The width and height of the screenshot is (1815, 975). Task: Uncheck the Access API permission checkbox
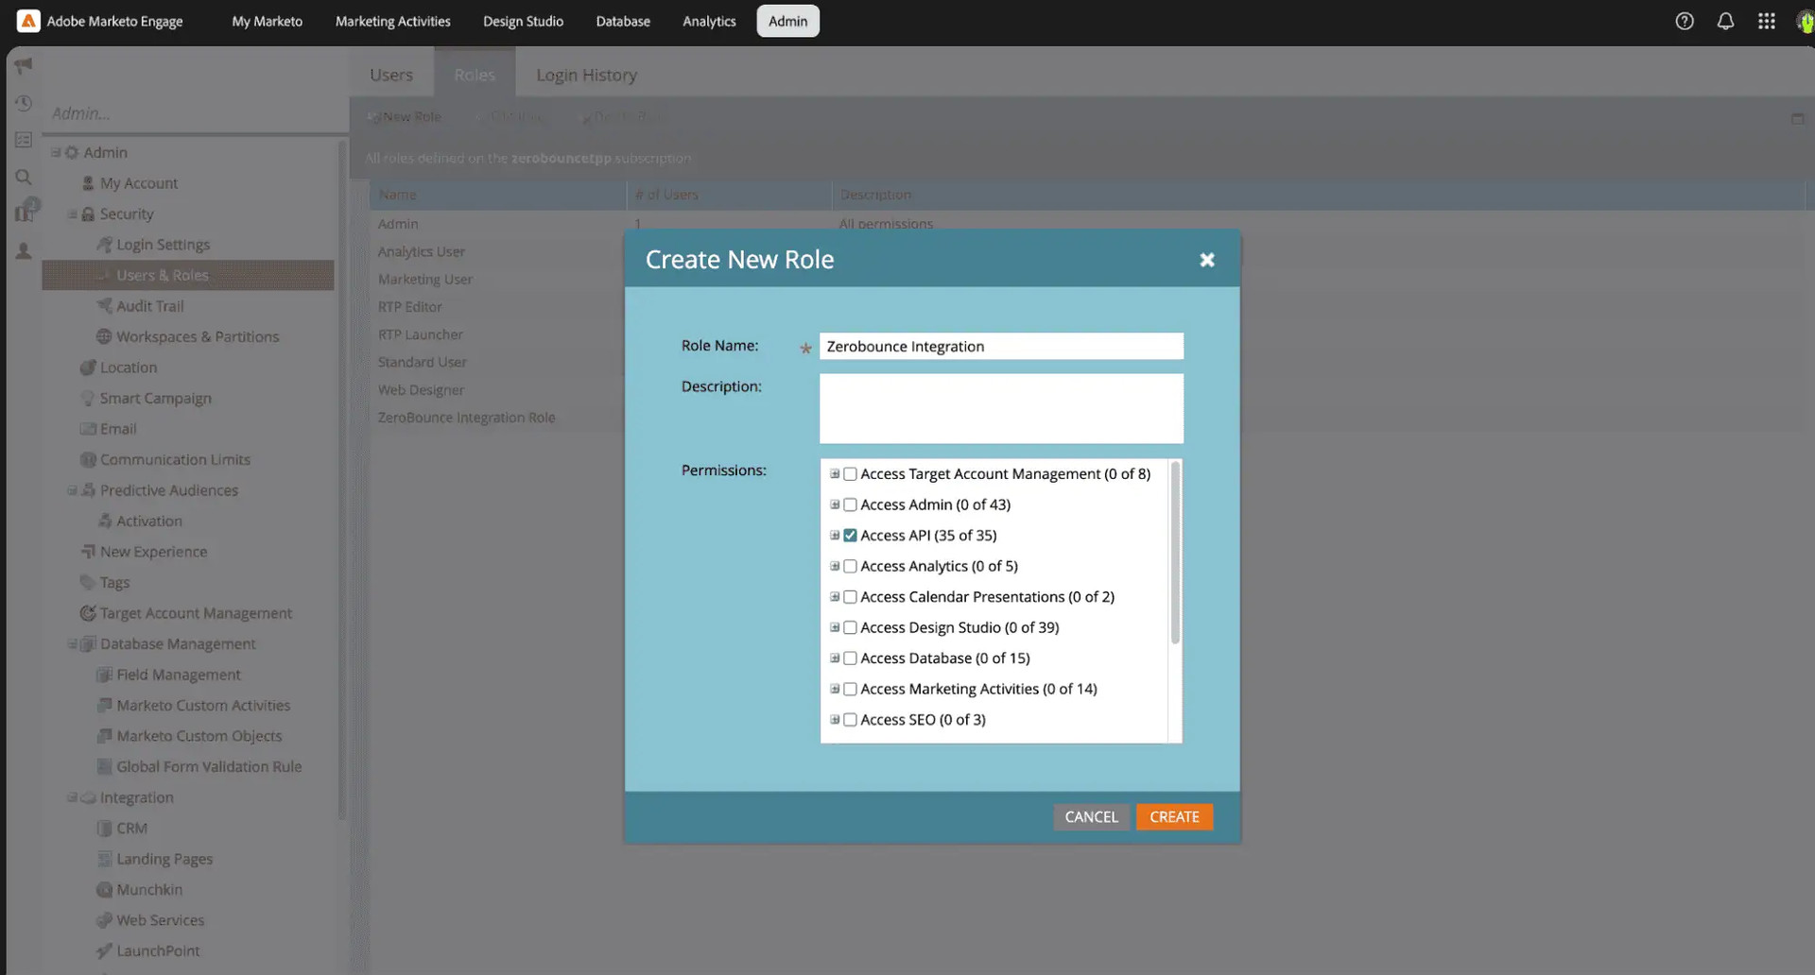tap(850, 536)
